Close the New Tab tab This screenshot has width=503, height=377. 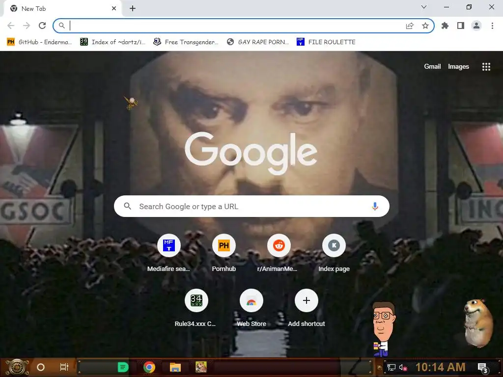pyautogui.click(x=114, y=8)
